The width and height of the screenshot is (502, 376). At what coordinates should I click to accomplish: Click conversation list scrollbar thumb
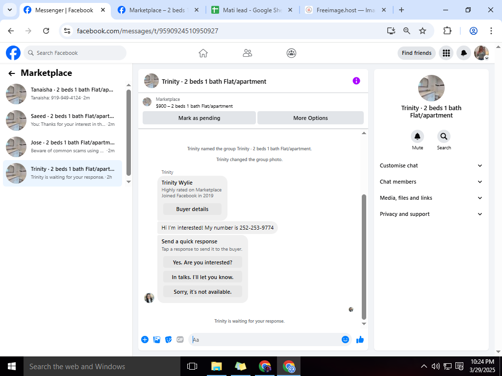(x=129, y=132)
